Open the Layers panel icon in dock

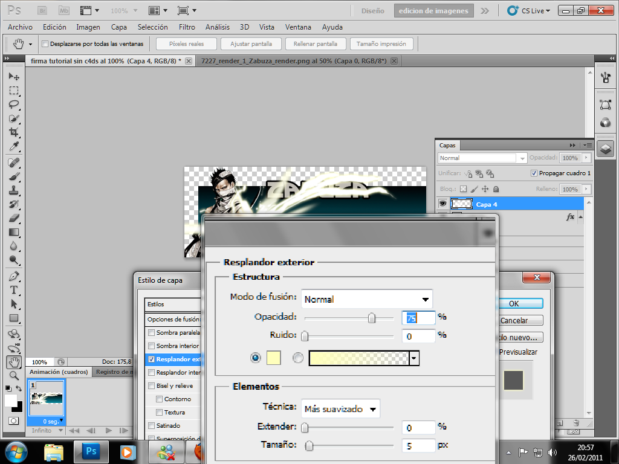coord(605,149)
